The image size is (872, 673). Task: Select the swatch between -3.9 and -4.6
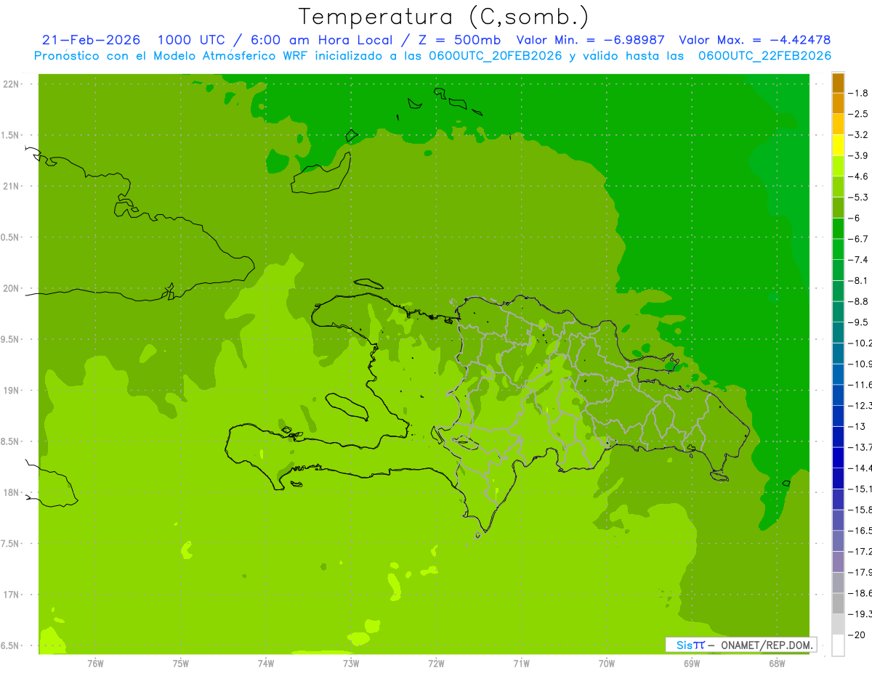[838, 166]
